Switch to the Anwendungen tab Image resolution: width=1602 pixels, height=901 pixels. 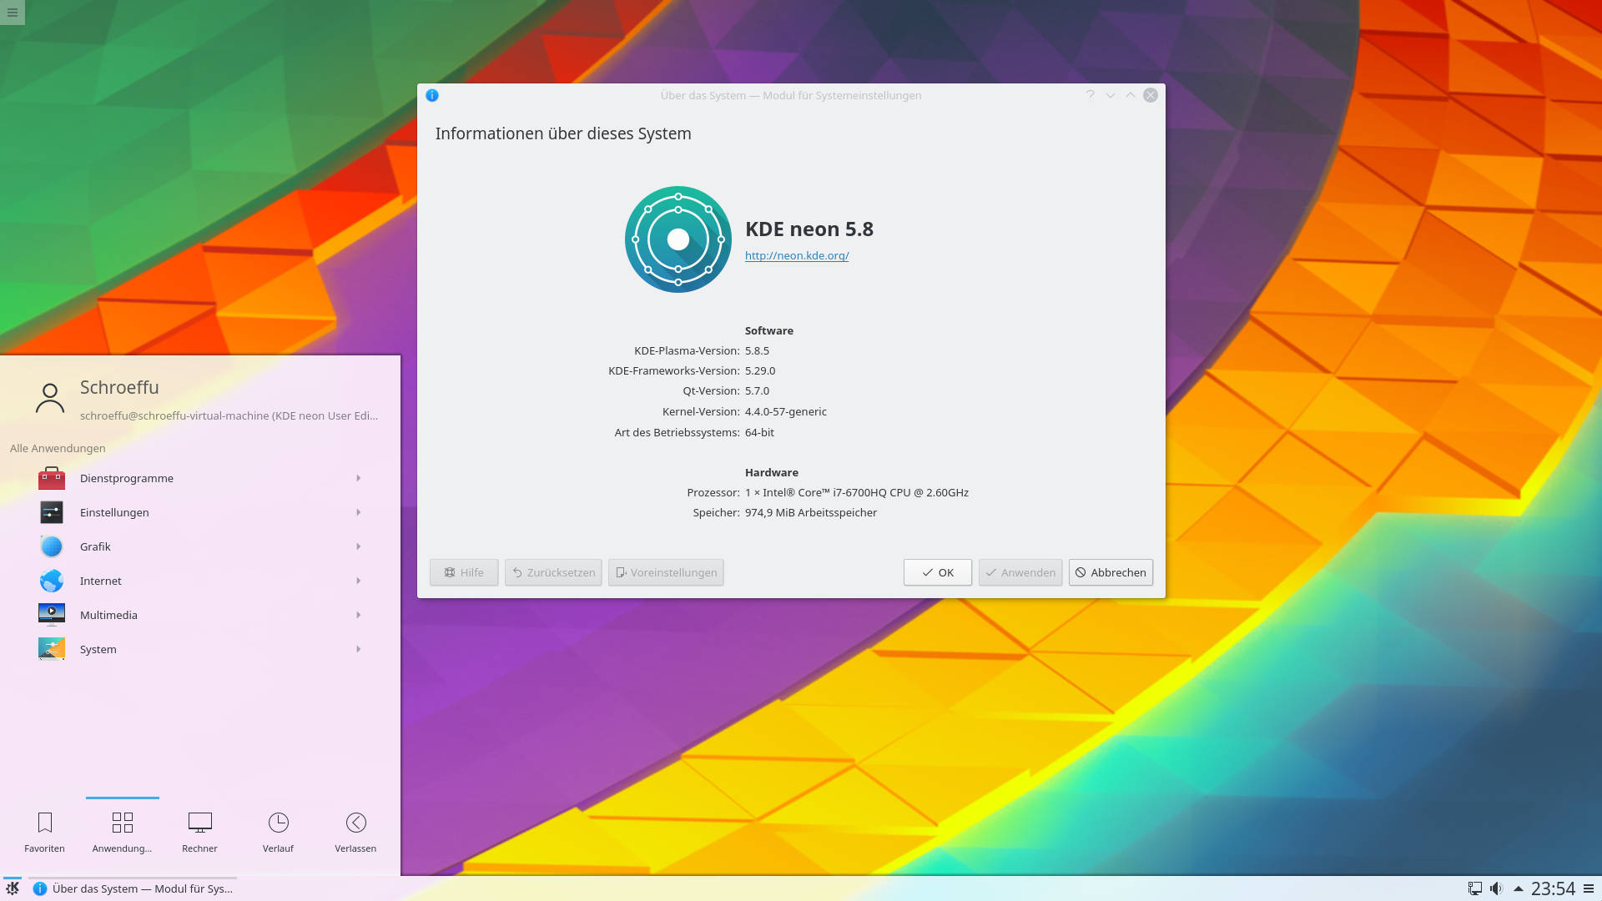(122, 833)
